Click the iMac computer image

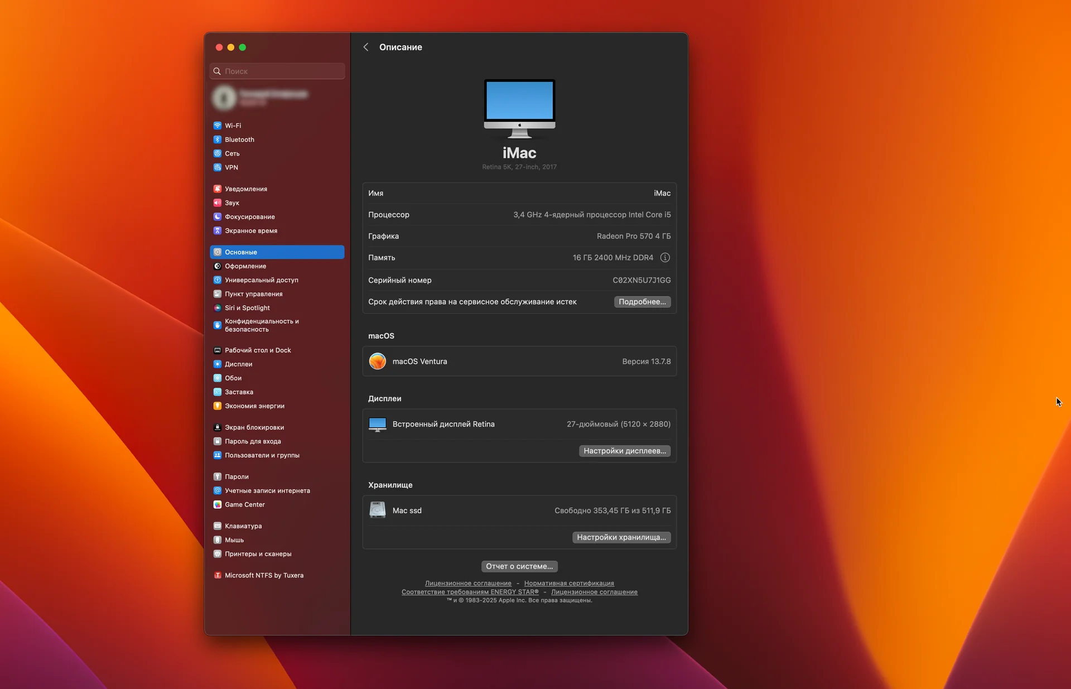[x=519, y=109]
